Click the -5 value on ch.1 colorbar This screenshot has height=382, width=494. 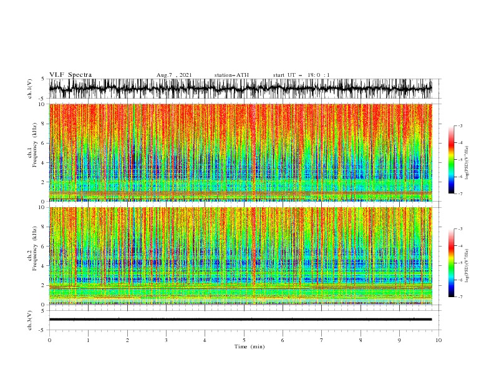[x=460, y=160]
